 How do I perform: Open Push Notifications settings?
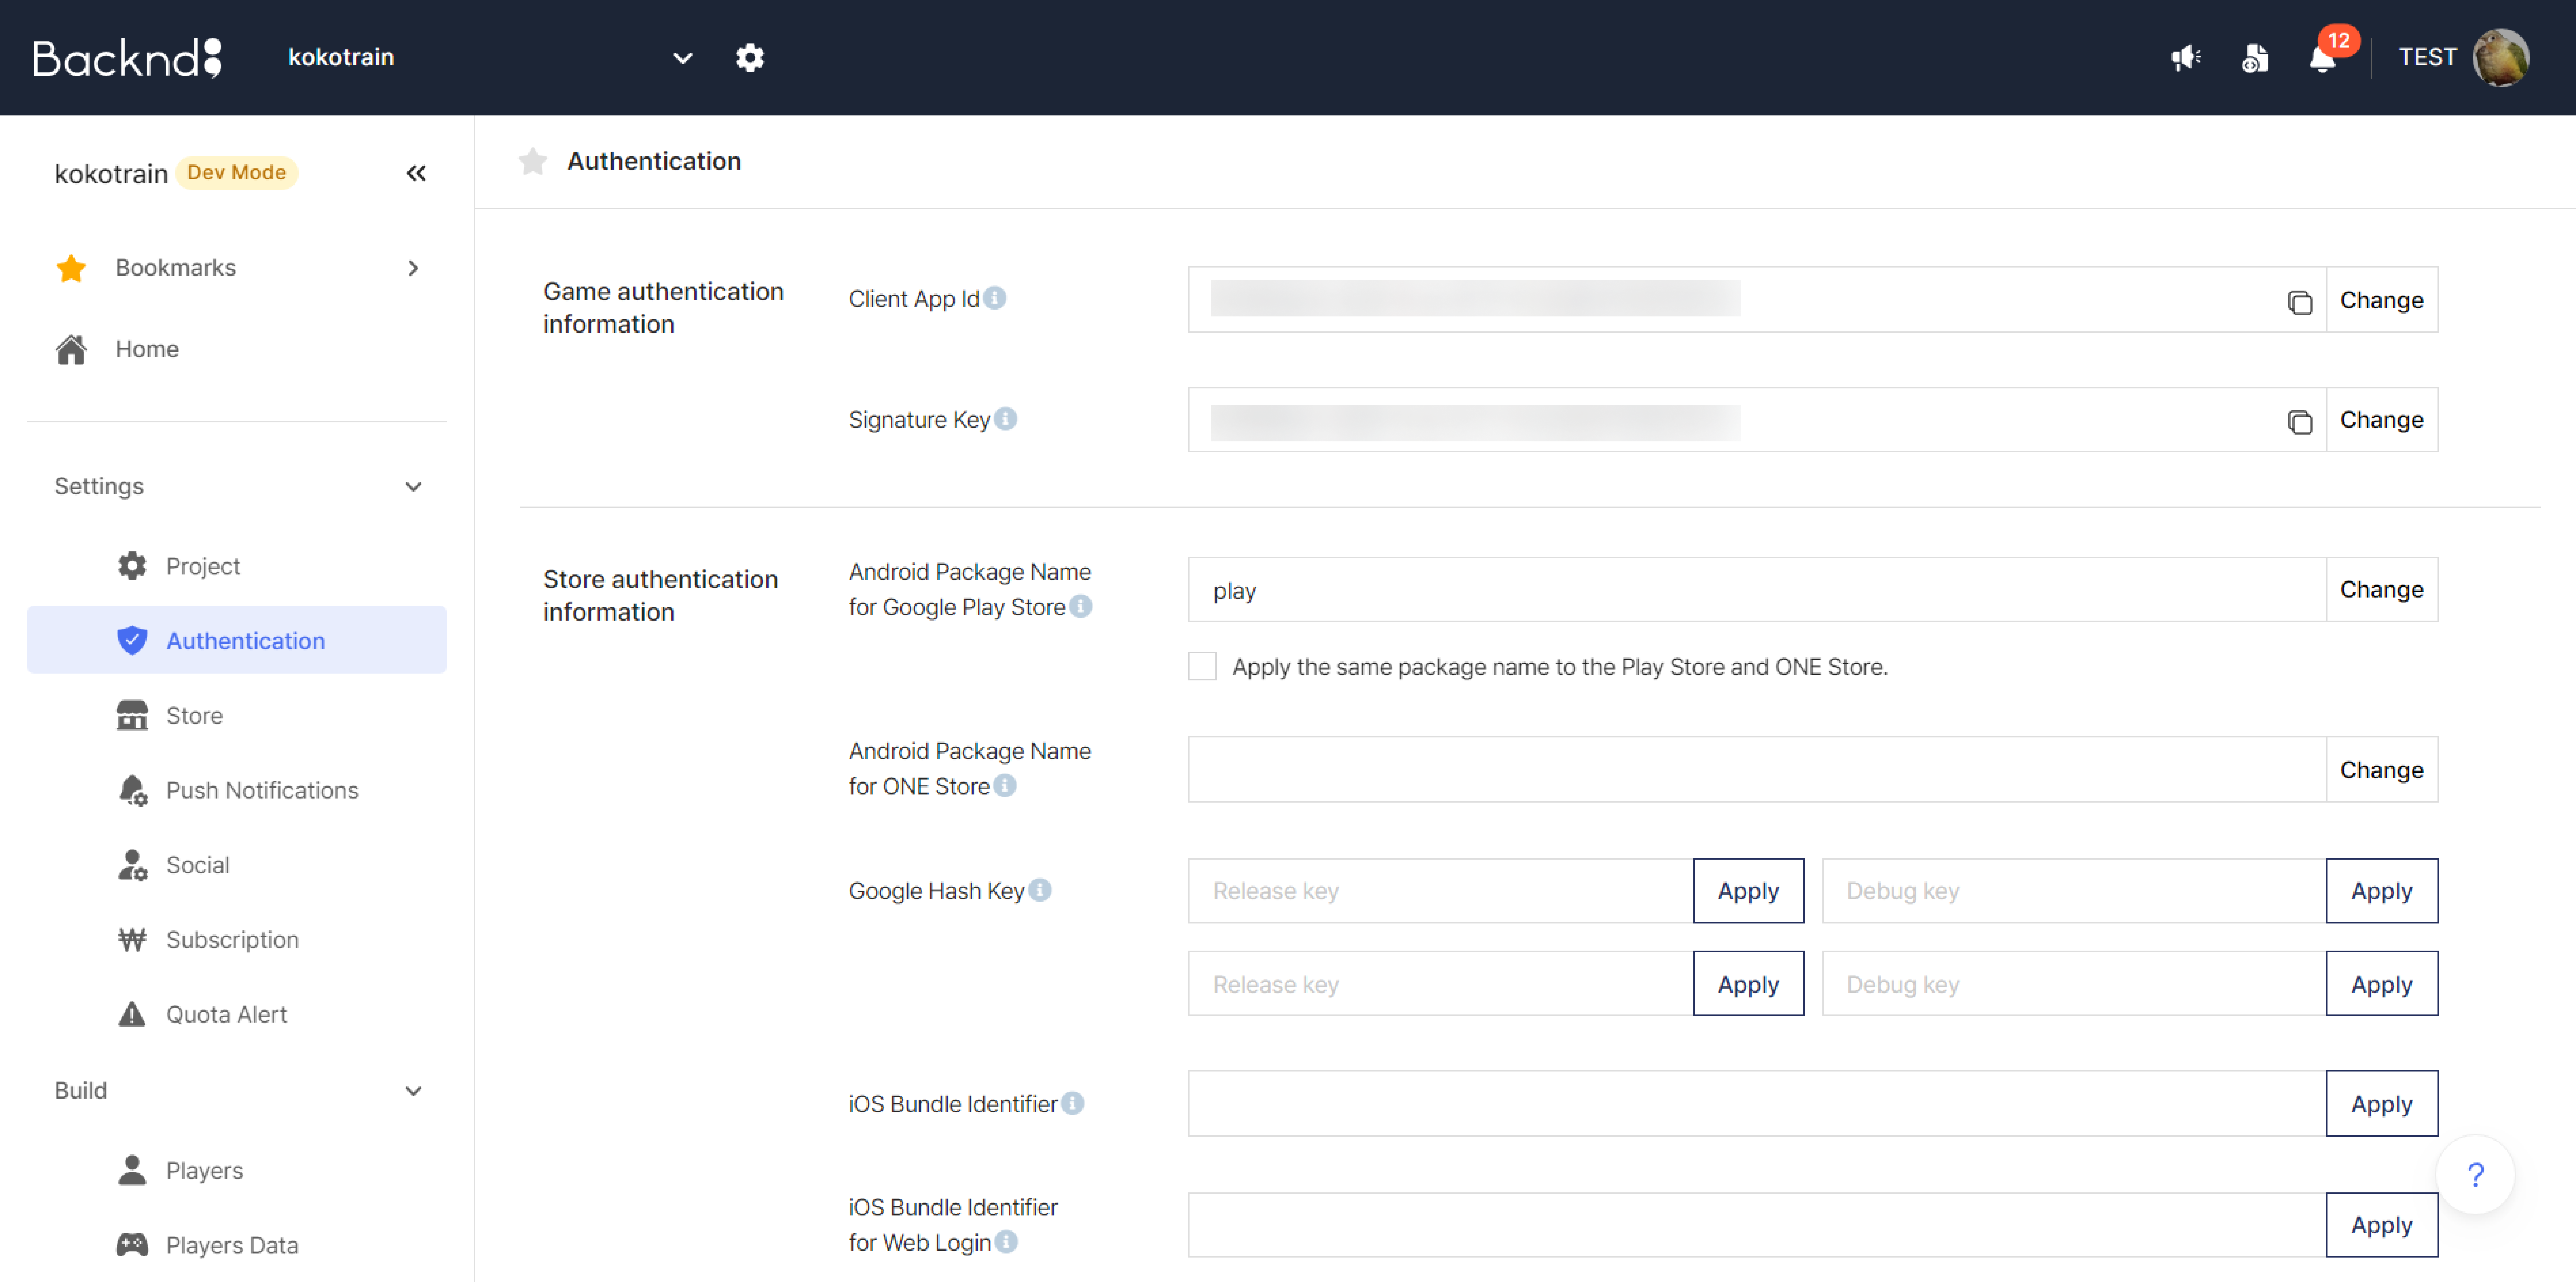(237, 790)
